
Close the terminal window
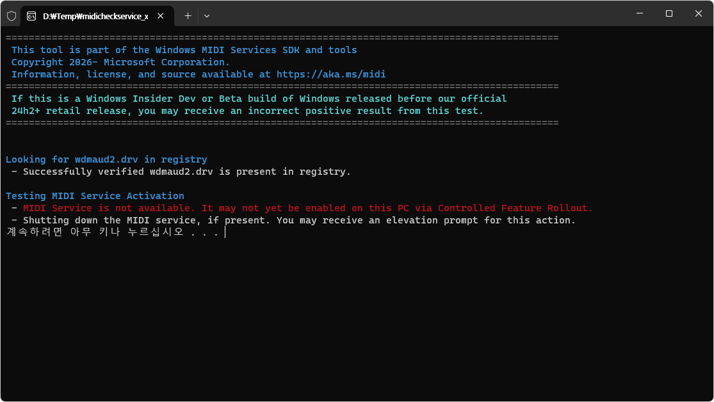[x=699, y=13]
